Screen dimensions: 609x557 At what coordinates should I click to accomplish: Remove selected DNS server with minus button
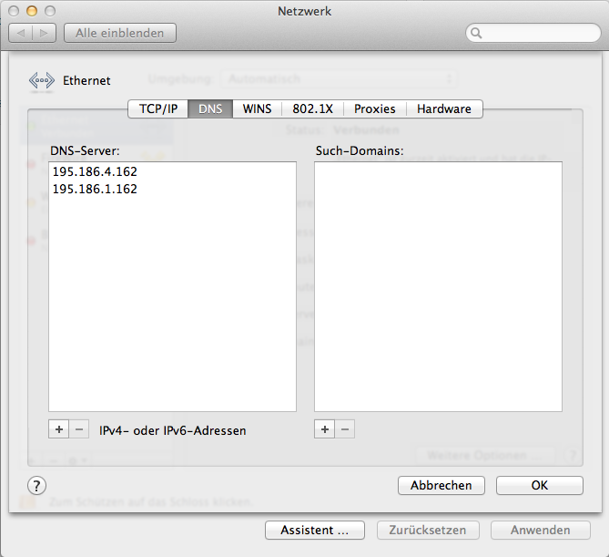79,429
